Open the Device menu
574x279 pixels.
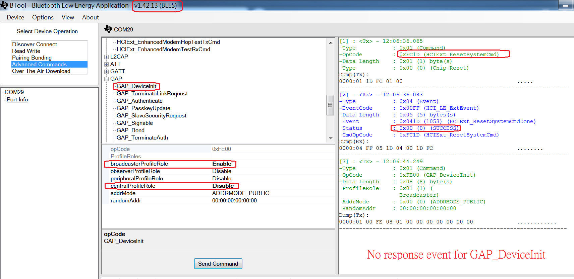click(x=15, y=17)
